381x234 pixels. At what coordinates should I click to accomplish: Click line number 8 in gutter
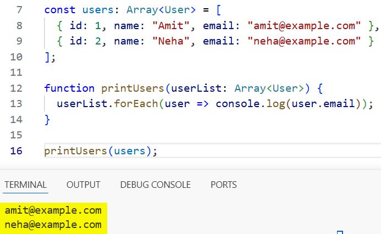(x=19, y=25)
